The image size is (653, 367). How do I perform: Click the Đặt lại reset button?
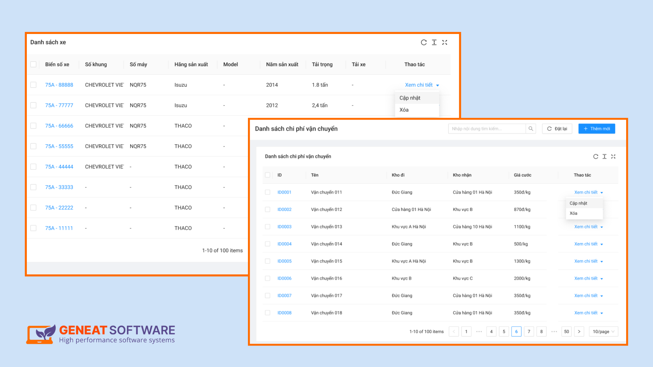point(557,129)
